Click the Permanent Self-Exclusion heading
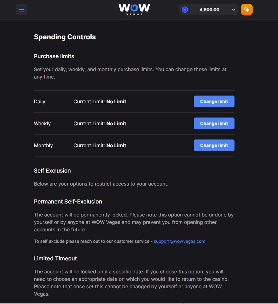Screen dimensions: 278x304 pos(68,202)
